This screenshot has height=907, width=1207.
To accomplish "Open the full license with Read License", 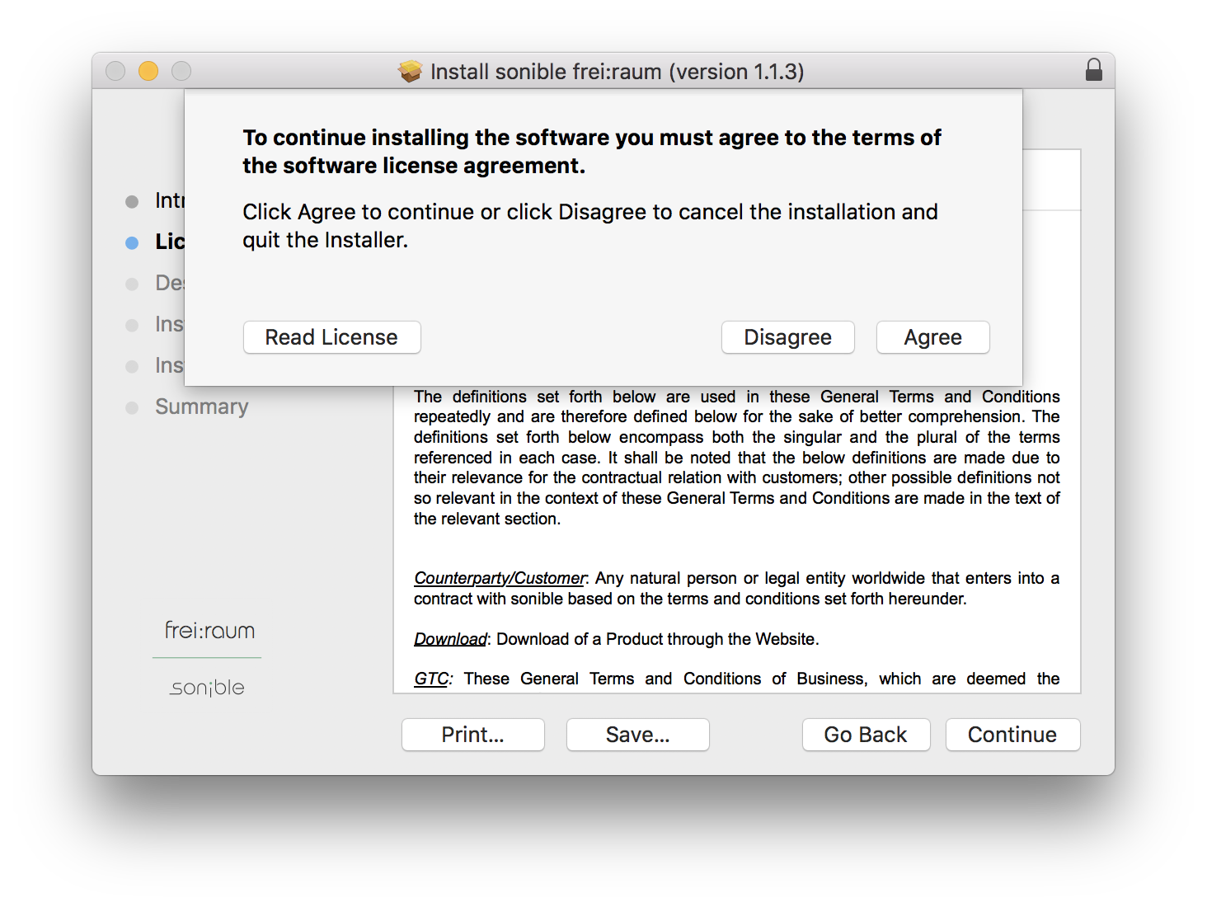I will 331,337.
